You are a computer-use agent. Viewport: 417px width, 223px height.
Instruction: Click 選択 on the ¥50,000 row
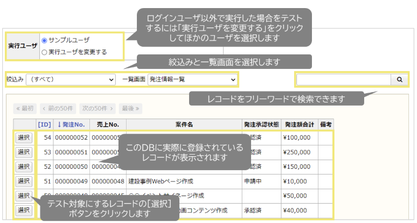click(x=24, y=196)
